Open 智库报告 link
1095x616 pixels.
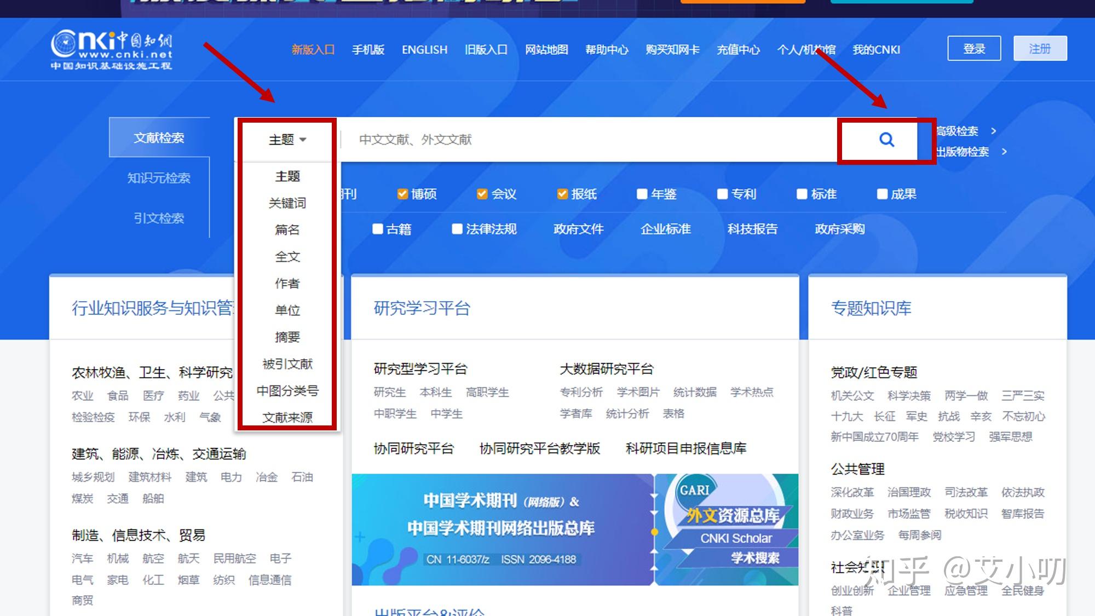(x=1023, y=514)
